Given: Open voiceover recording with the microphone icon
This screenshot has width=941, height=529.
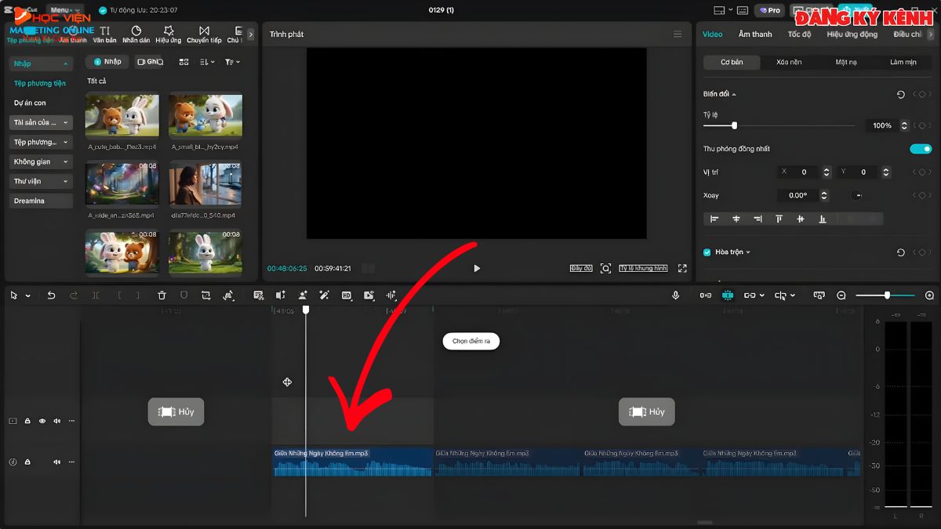Looking at the screenshot, I should 674,295.
